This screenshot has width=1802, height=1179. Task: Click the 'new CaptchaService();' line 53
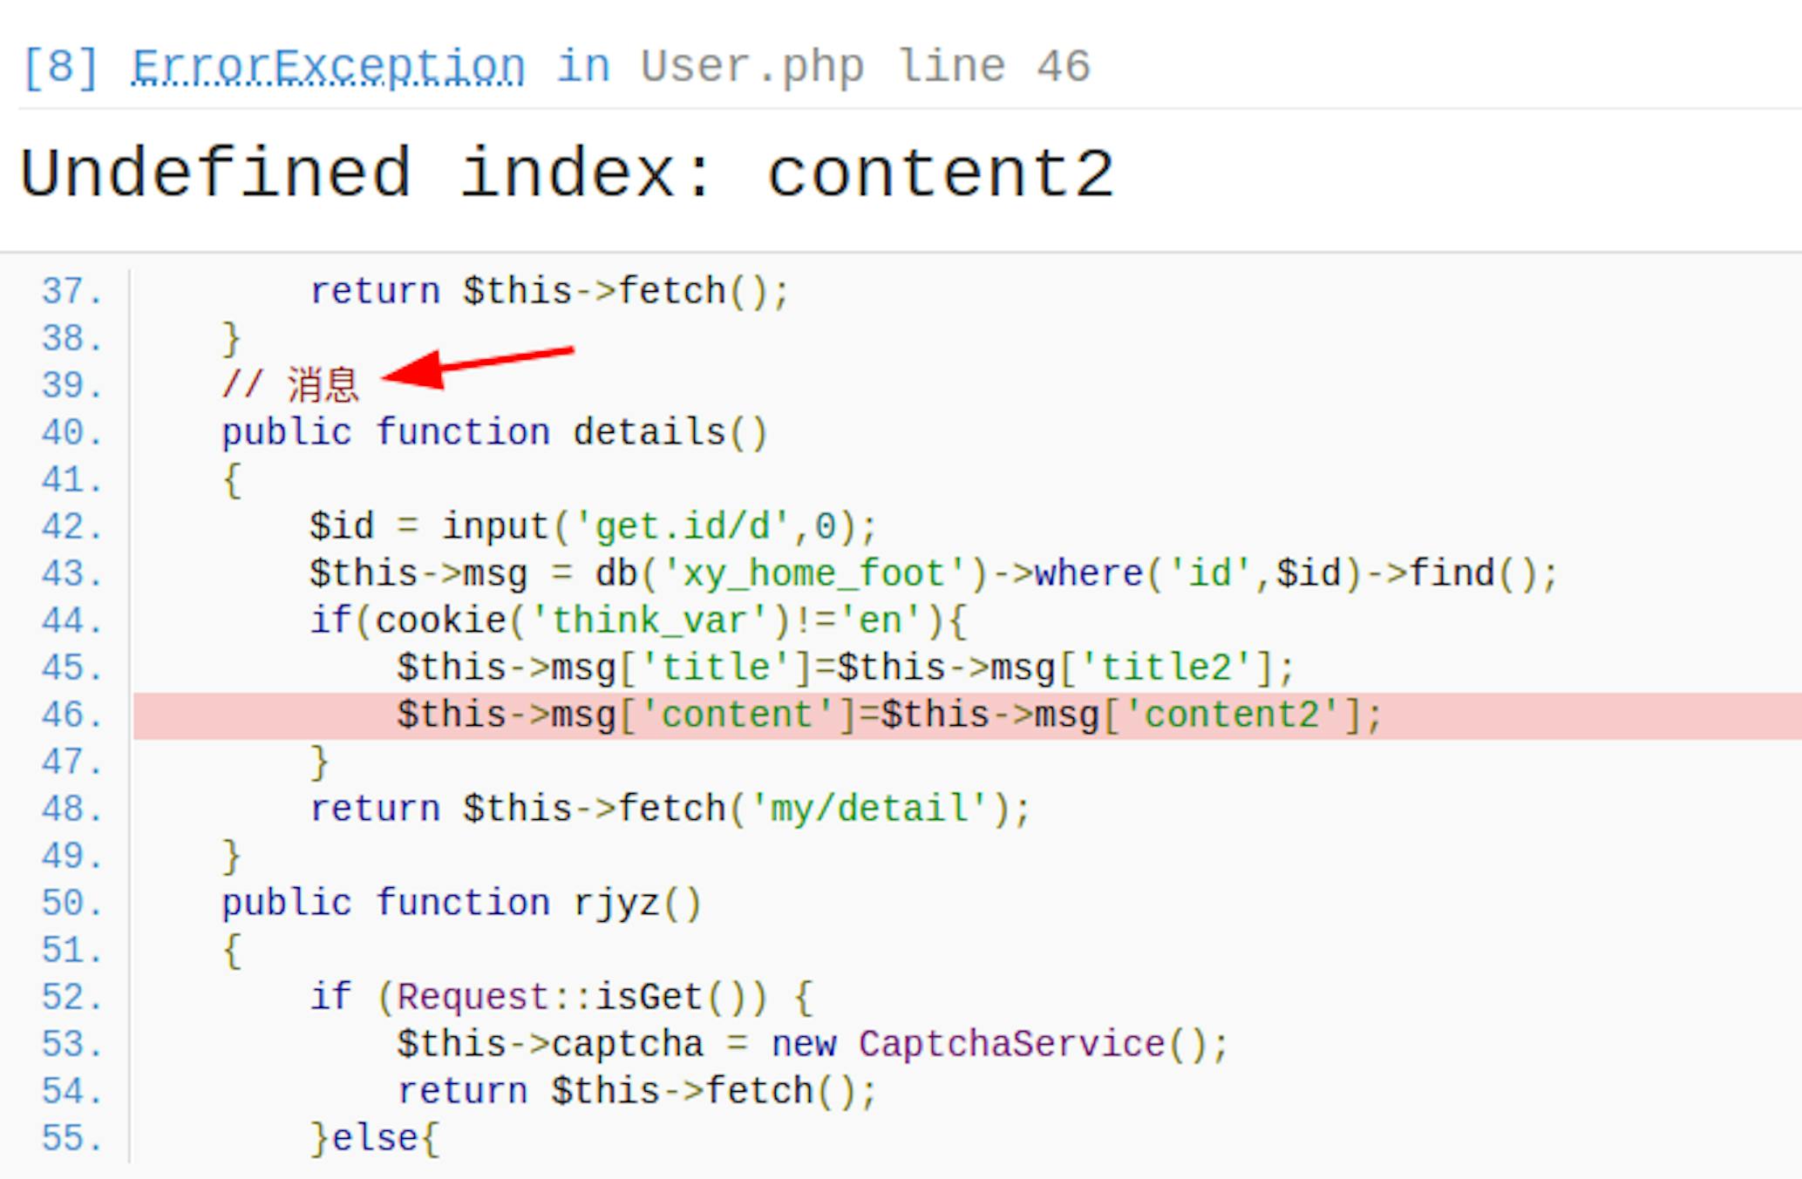click(x=813, y=1045)
